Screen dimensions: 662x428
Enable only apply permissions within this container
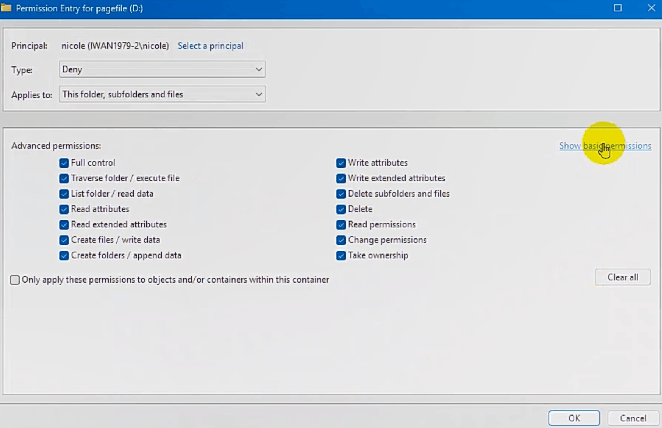tap(14, 280)
